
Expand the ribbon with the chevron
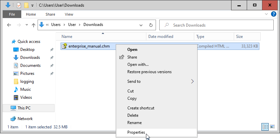pos(266,15)
